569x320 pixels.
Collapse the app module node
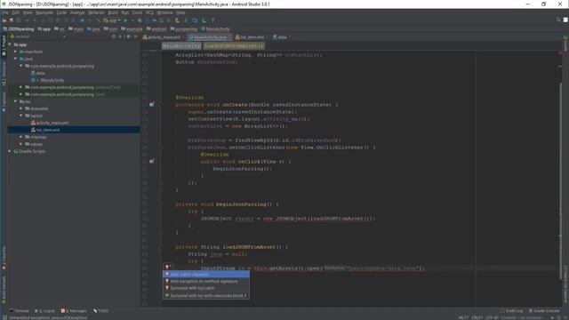[x=10, y=44]
